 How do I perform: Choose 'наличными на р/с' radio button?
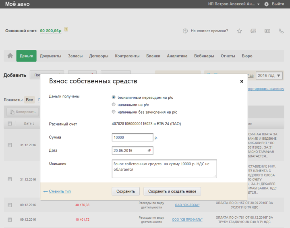pyautogui.click(x=114, y=105)
